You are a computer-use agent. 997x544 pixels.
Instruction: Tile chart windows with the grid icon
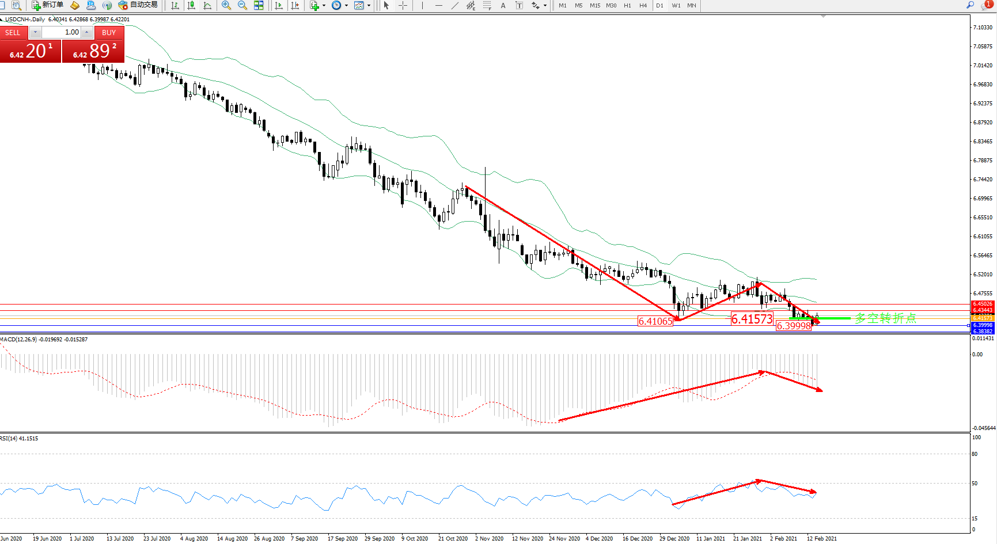point(259,5)
